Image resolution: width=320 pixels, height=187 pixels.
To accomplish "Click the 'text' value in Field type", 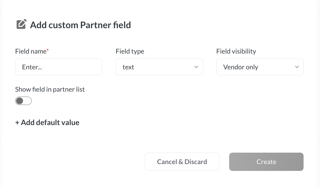I will [128, 67].
